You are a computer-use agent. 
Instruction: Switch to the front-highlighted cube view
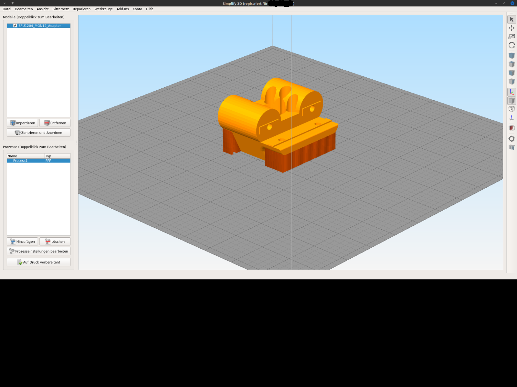[512, 73]
